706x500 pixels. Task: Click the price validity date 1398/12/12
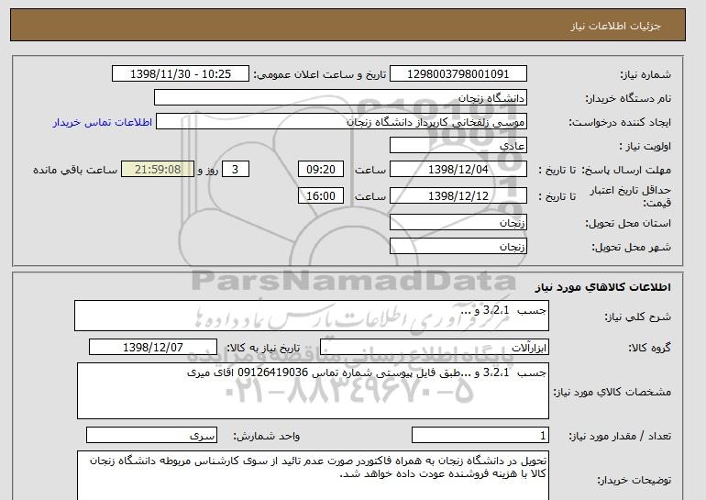click(458, 195)
